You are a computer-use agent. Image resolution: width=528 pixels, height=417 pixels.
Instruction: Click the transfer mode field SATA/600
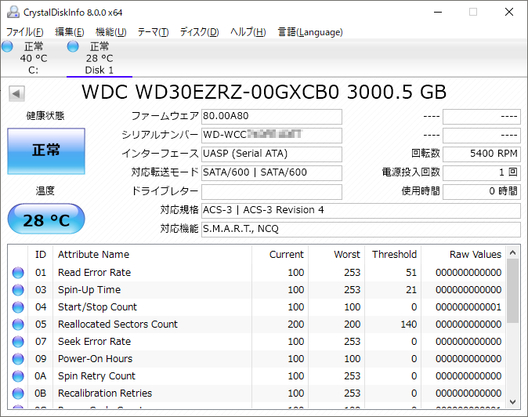pyautogui.click(x=272, y=172)
